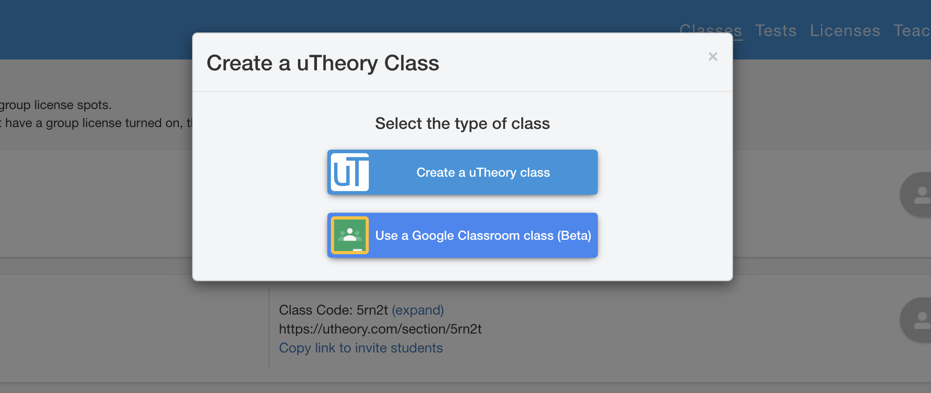This screenshot has width=931, height=393.
Task: Expand the class code via (expand) link
Action: [x=417, y=310]
